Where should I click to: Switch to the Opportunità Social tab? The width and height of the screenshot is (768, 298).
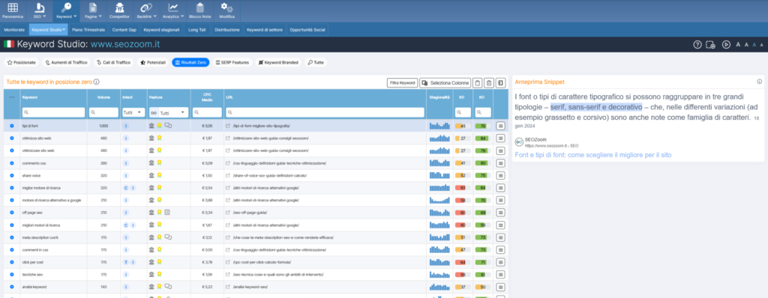[307, 29]
